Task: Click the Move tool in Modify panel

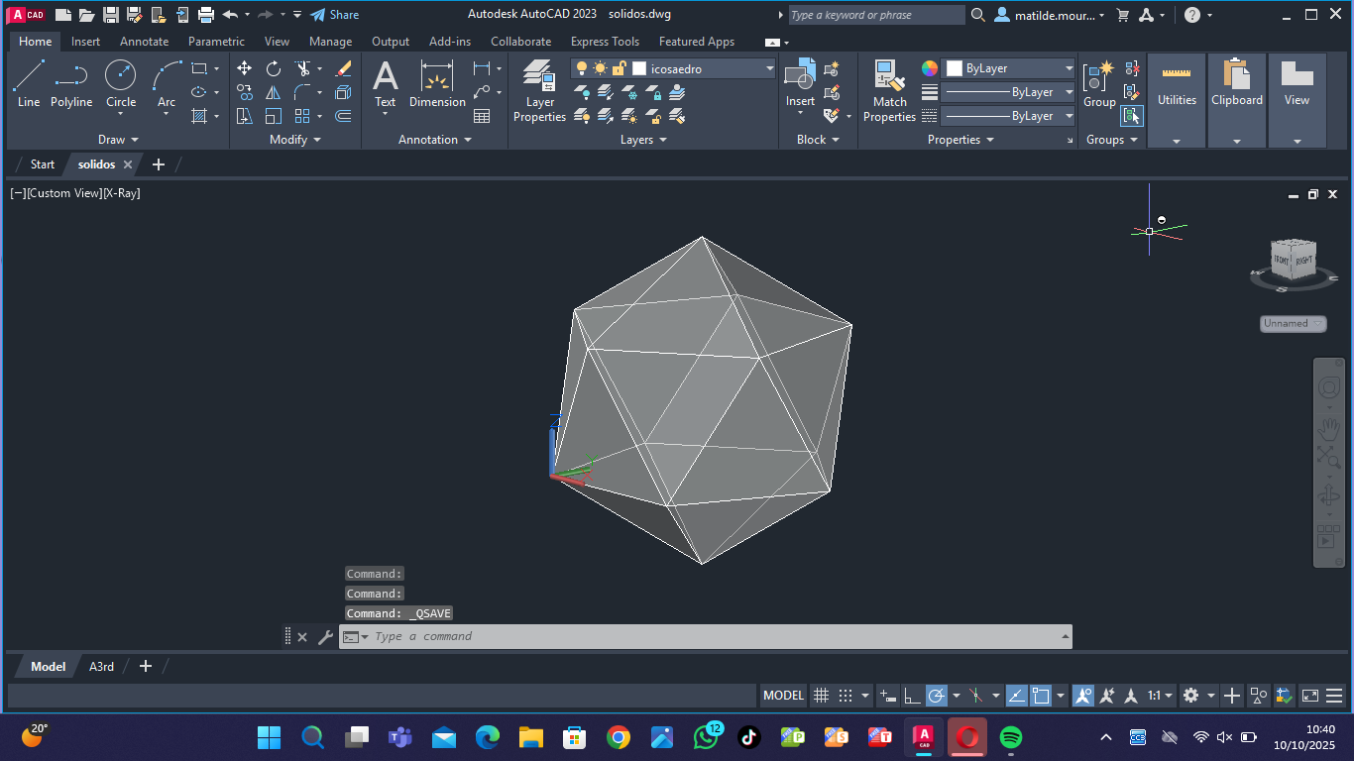Action: pos(244,68)
